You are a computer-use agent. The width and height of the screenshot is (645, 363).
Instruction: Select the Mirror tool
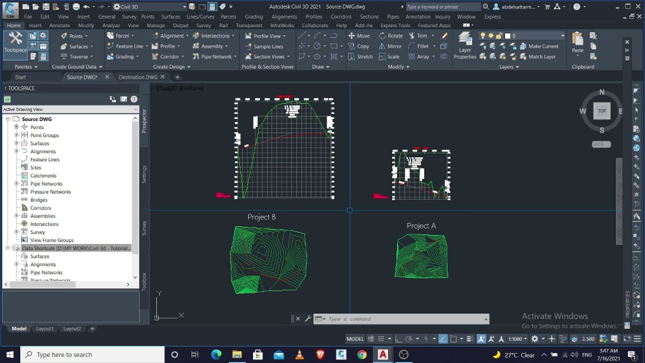click(x=390, y=46)
